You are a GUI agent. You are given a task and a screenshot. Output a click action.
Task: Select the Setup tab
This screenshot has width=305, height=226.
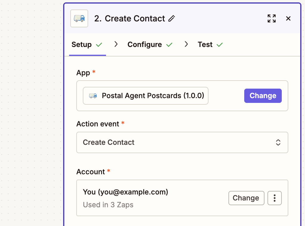point(82,45)
